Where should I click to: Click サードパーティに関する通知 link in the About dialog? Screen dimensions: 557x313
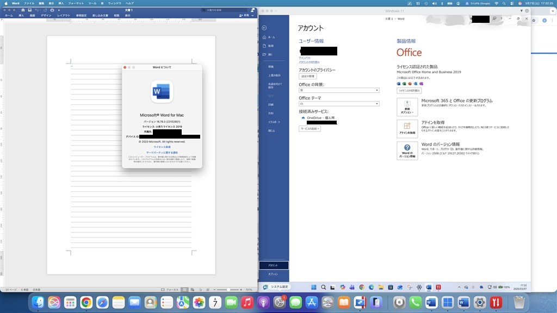(162, 153)
